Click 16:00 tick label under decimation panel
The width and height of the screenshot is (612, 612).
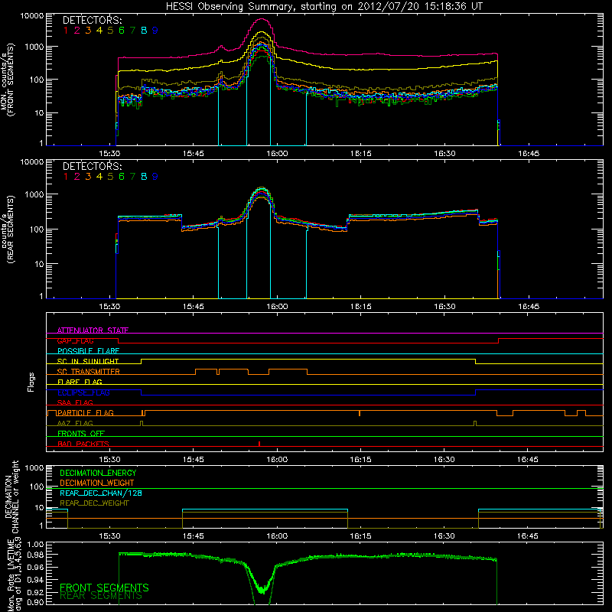click(x=277, y=536)
